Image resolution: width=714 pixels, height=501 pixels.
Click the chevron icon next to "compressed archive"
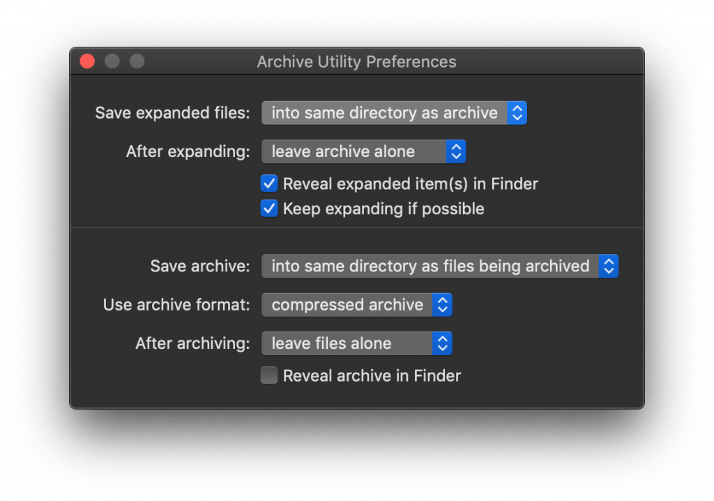click(x=442, y=304)
